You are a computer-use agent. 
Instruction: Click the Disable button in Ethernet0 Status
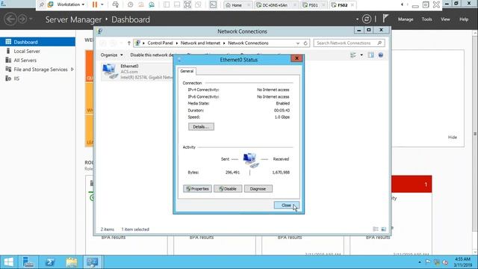coord(228,189)
